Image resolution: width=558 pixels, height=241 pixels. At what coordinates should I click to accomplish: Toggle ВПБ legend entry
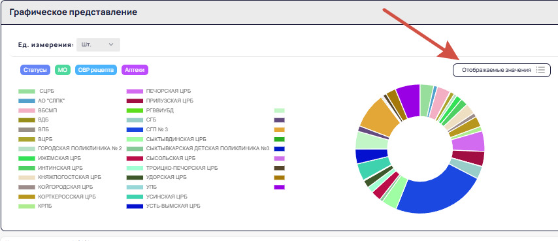pos(33,130)
